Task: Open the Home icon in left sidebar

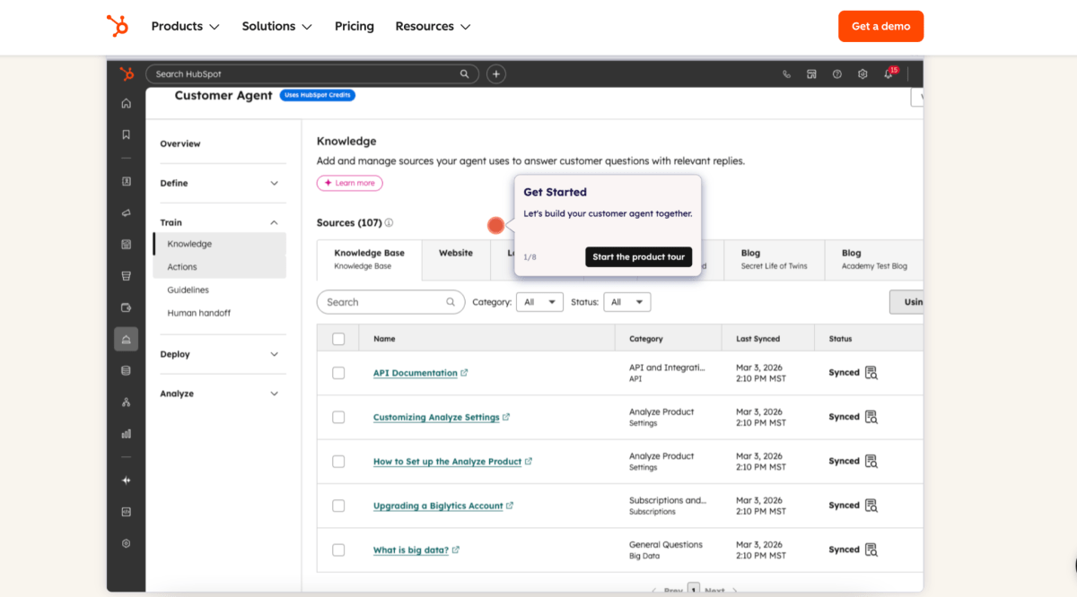Action: click(x=126, y=103)
